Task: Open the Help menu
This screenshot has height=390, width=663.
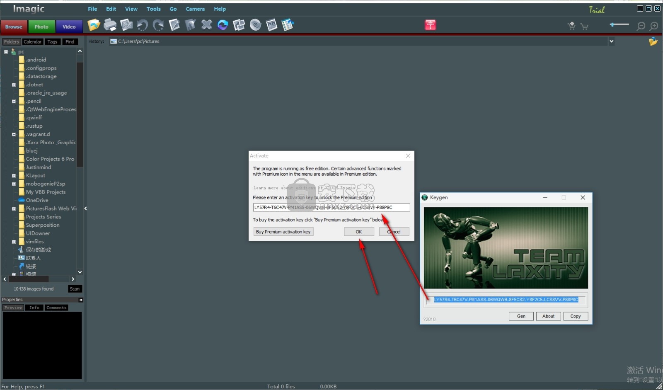Action: coord(220,9)
